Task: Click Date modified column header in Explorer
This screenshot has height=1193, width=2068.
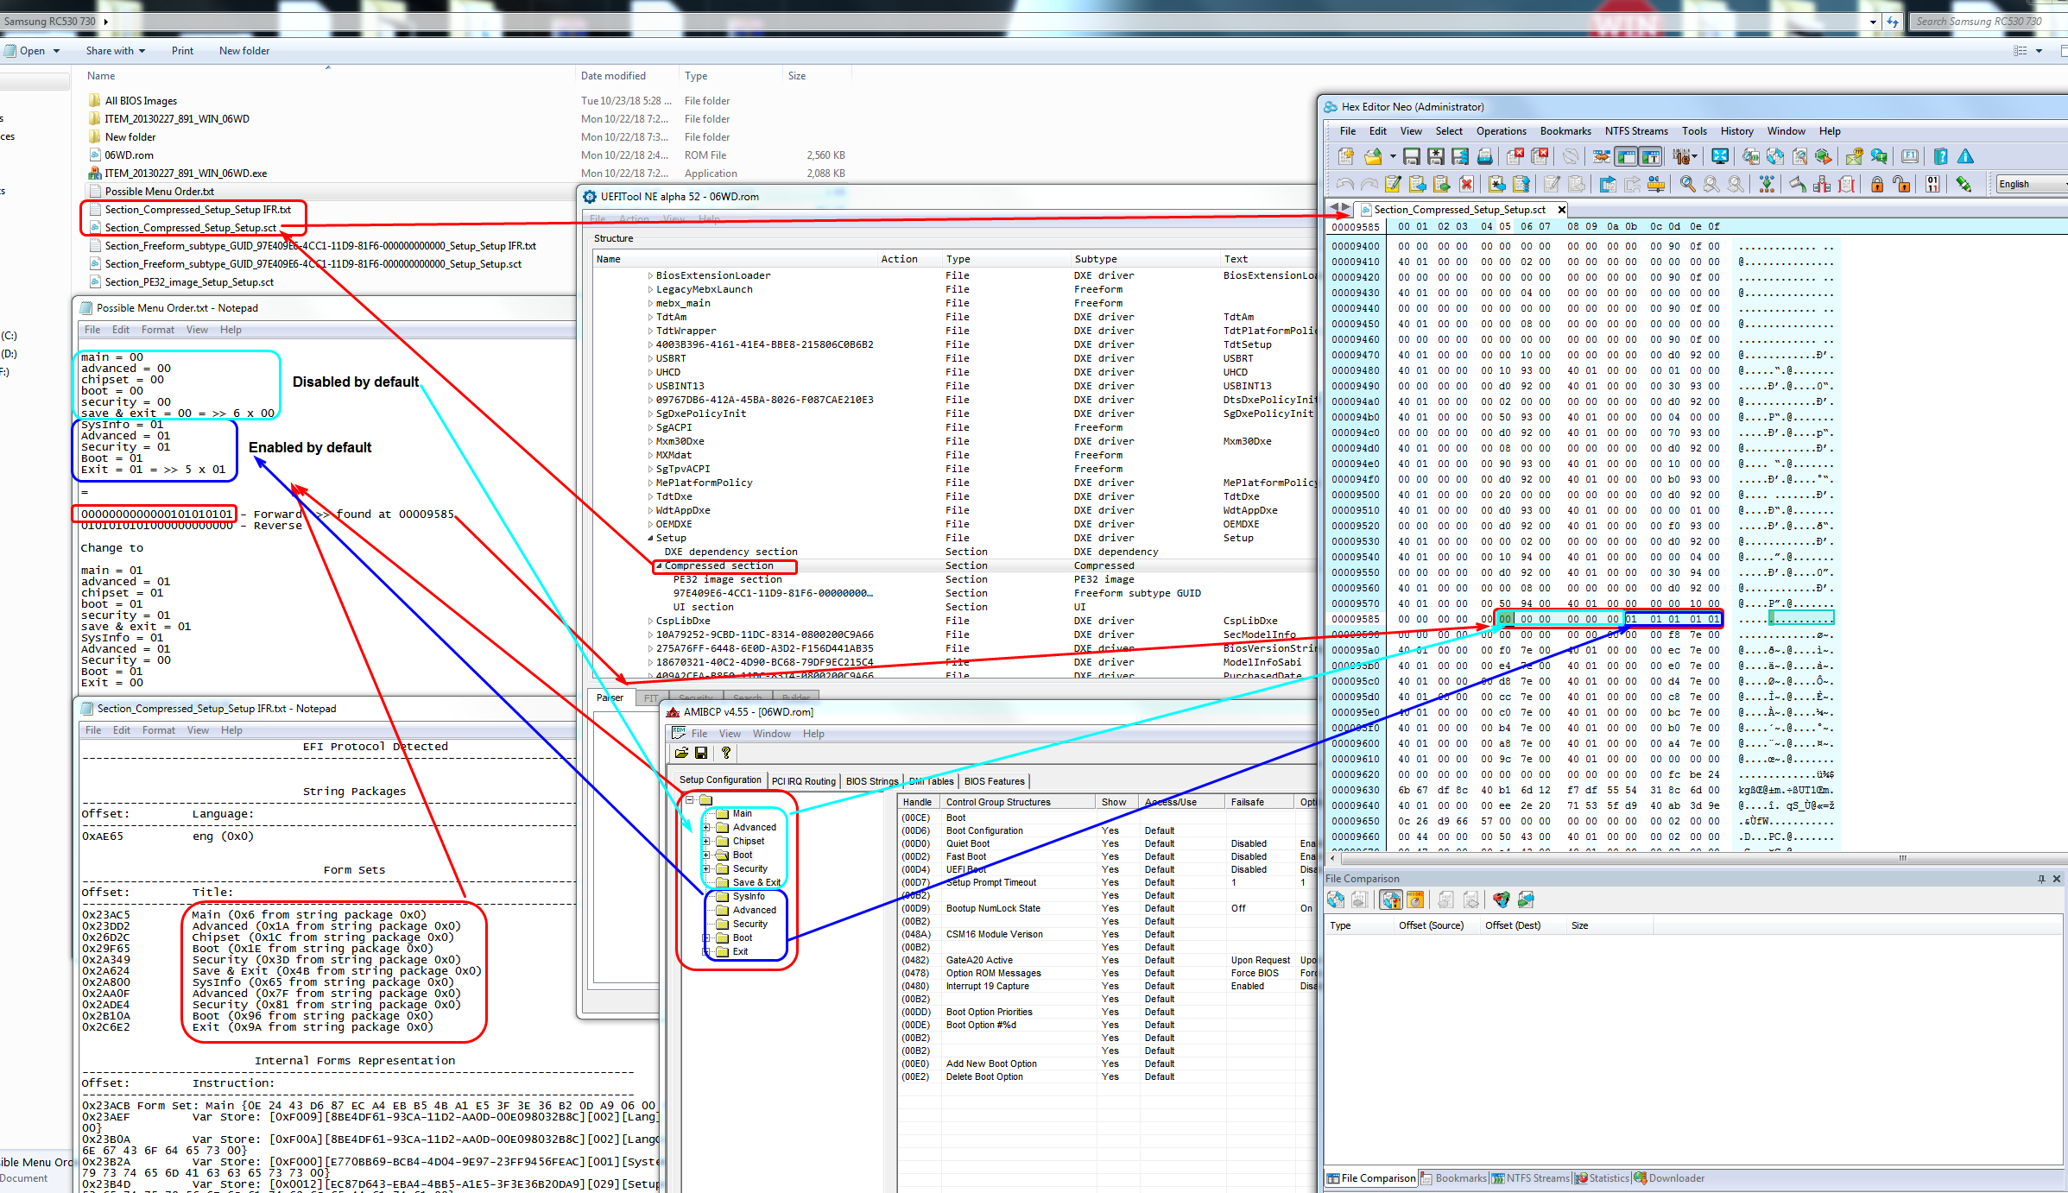Action: click(627, 76)
